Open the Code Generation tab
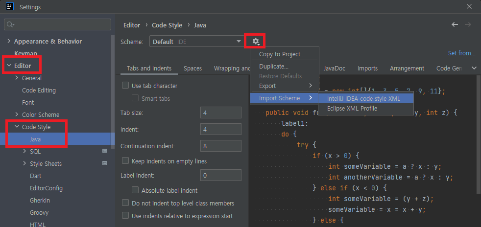The width and height of the screenshot is (481, 227). (x=449, y=68)
